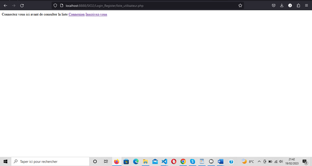Viewport: 312px width, 166px height.
Task: Open the Firefox account icon
Action: click(290, 5)
